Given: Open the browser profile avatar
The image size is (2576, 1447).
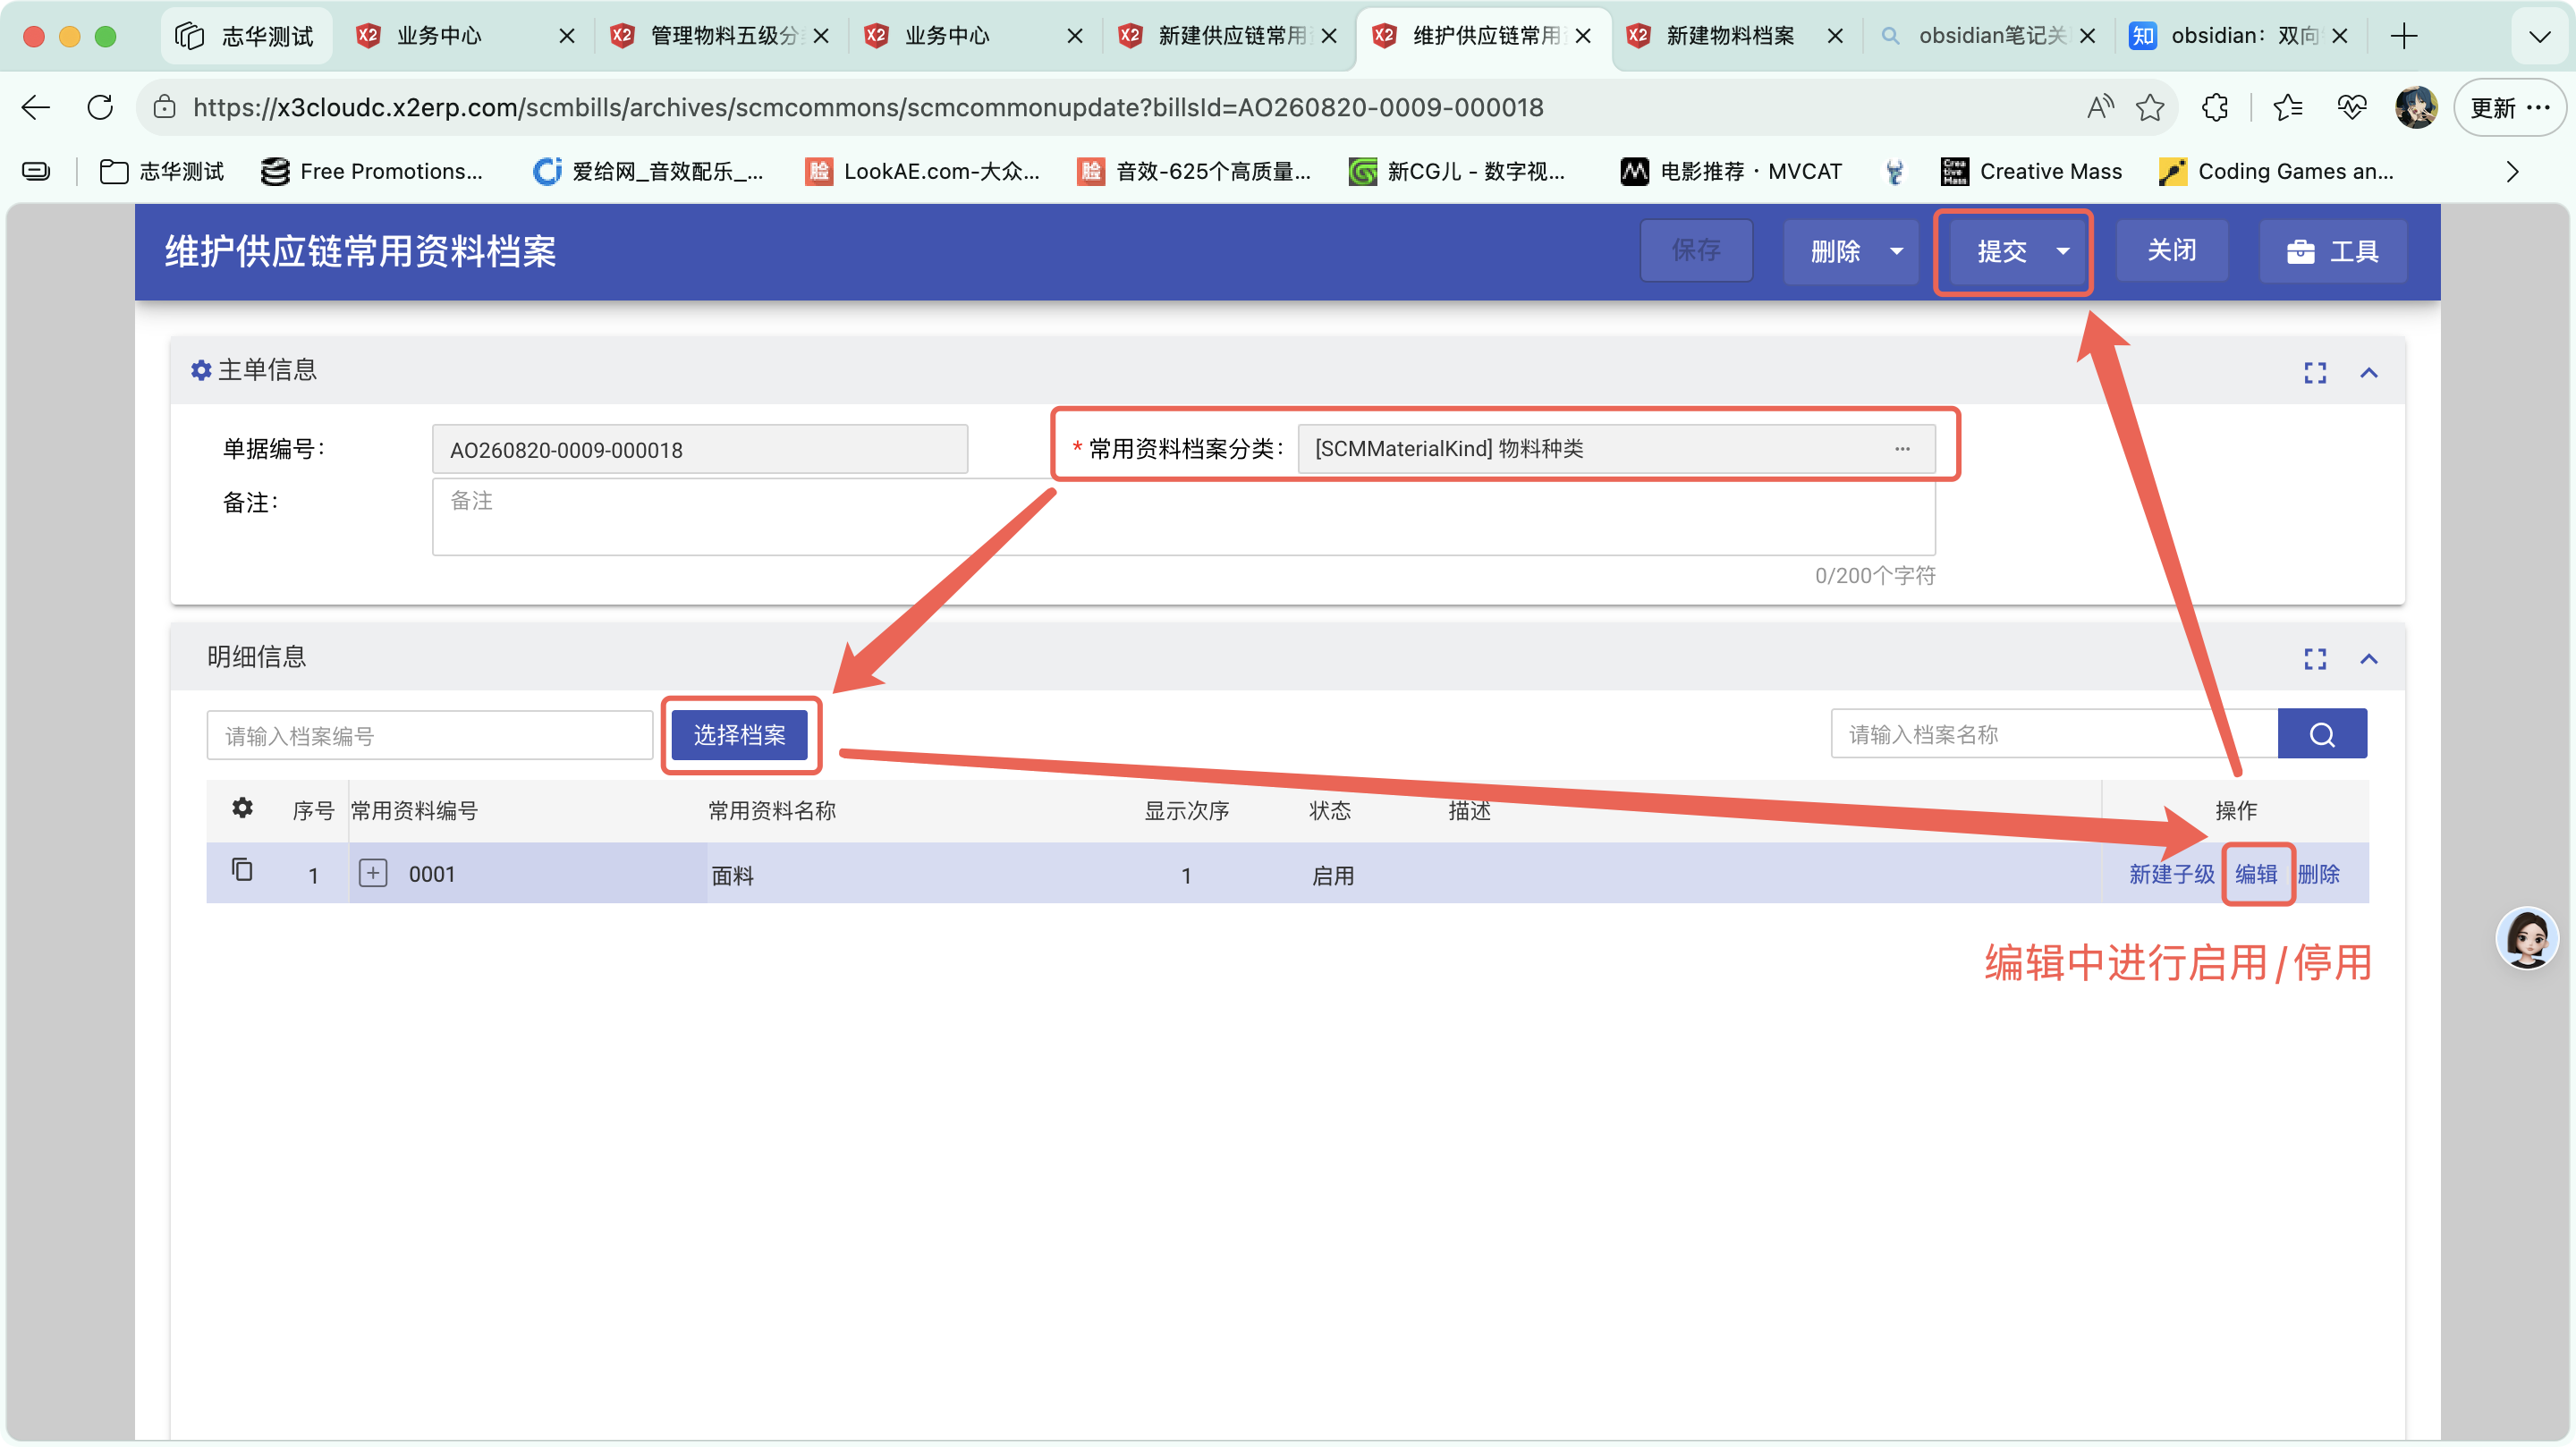Looking at the screenshot, I should 2415,107.
